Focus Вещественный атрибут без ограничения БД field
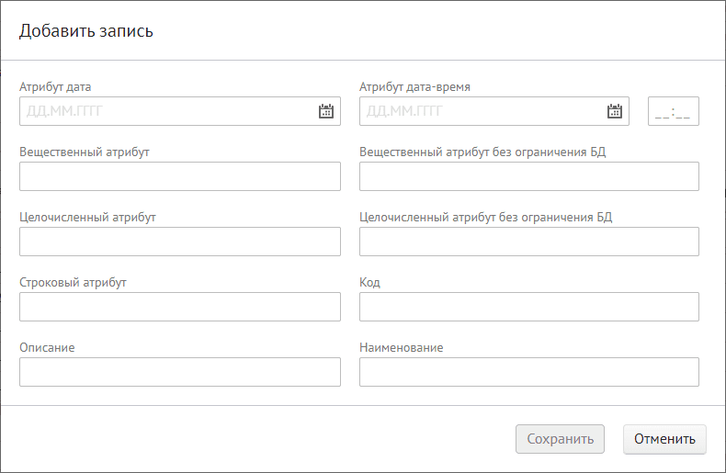This screenshot has height=473, width=726. click(x=528, y=176)
